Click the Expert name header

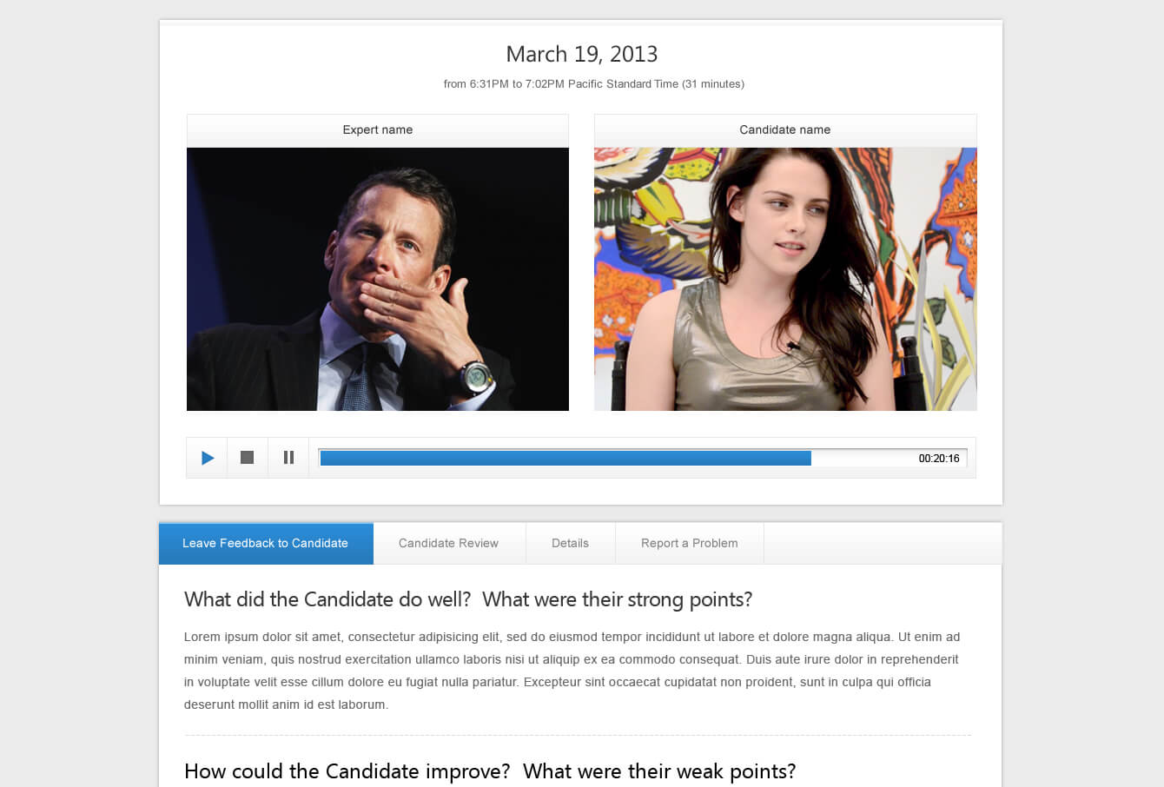(378, 130)
